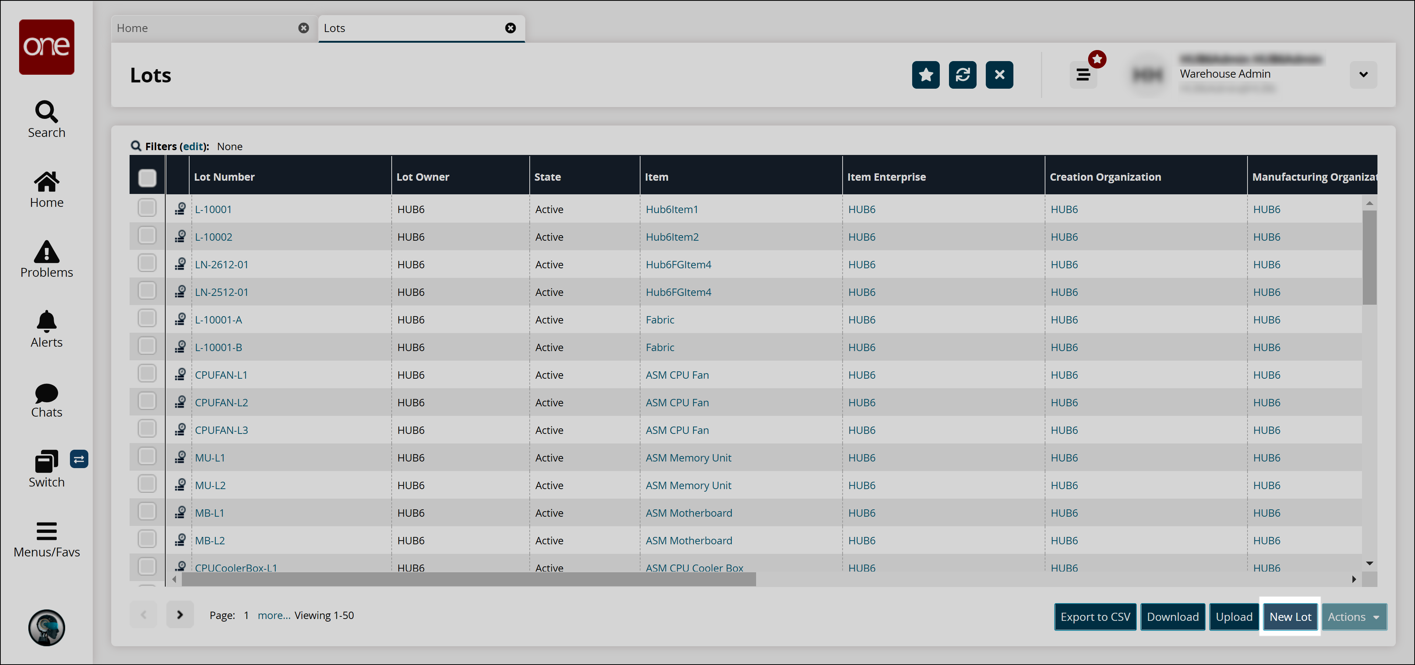
Task: Click the New Lot button
Action: tap(1290, 617)
